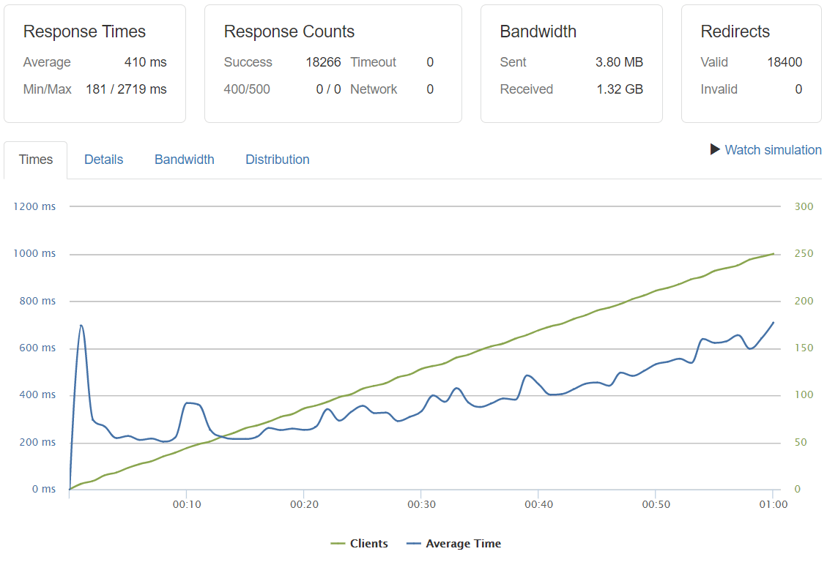827x565 pixels.
Task: Click the 1000 ms label on left axis
Action: pyautogui.click(x=34, y=253)
